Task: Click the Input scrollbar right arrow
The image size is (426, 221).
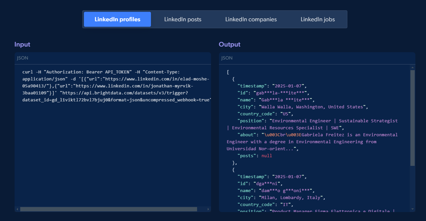Action: coord(208,209)
